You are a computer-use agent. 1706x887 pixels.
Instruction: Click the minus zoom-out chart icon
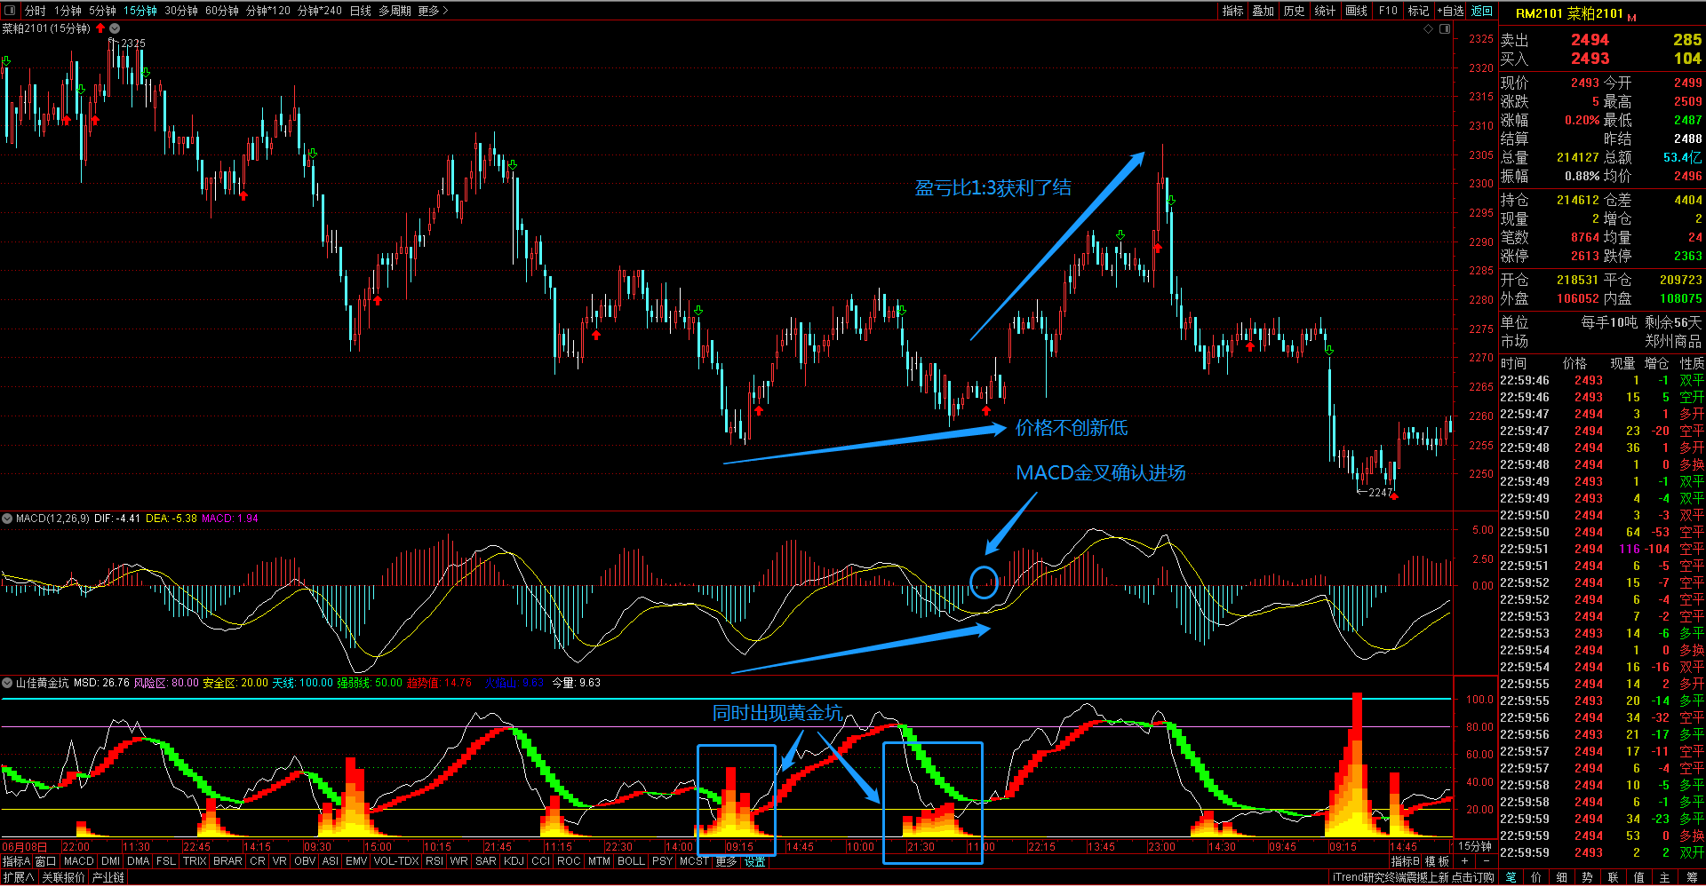click(1486, 861)
